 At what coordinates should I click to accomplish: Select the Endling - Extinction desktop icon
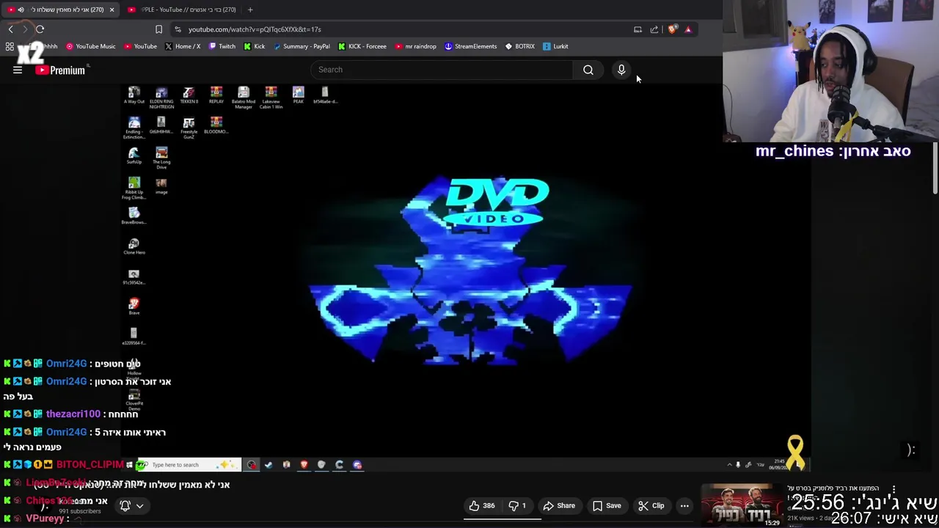point(134,128)
